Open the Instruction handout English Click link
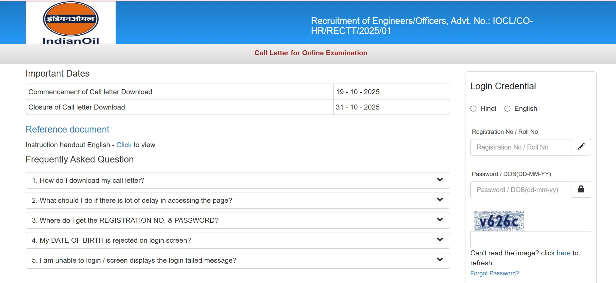Image resolution: width=616 pixels, height=283 pixels. pyautogui.click(x=124, y=145)
